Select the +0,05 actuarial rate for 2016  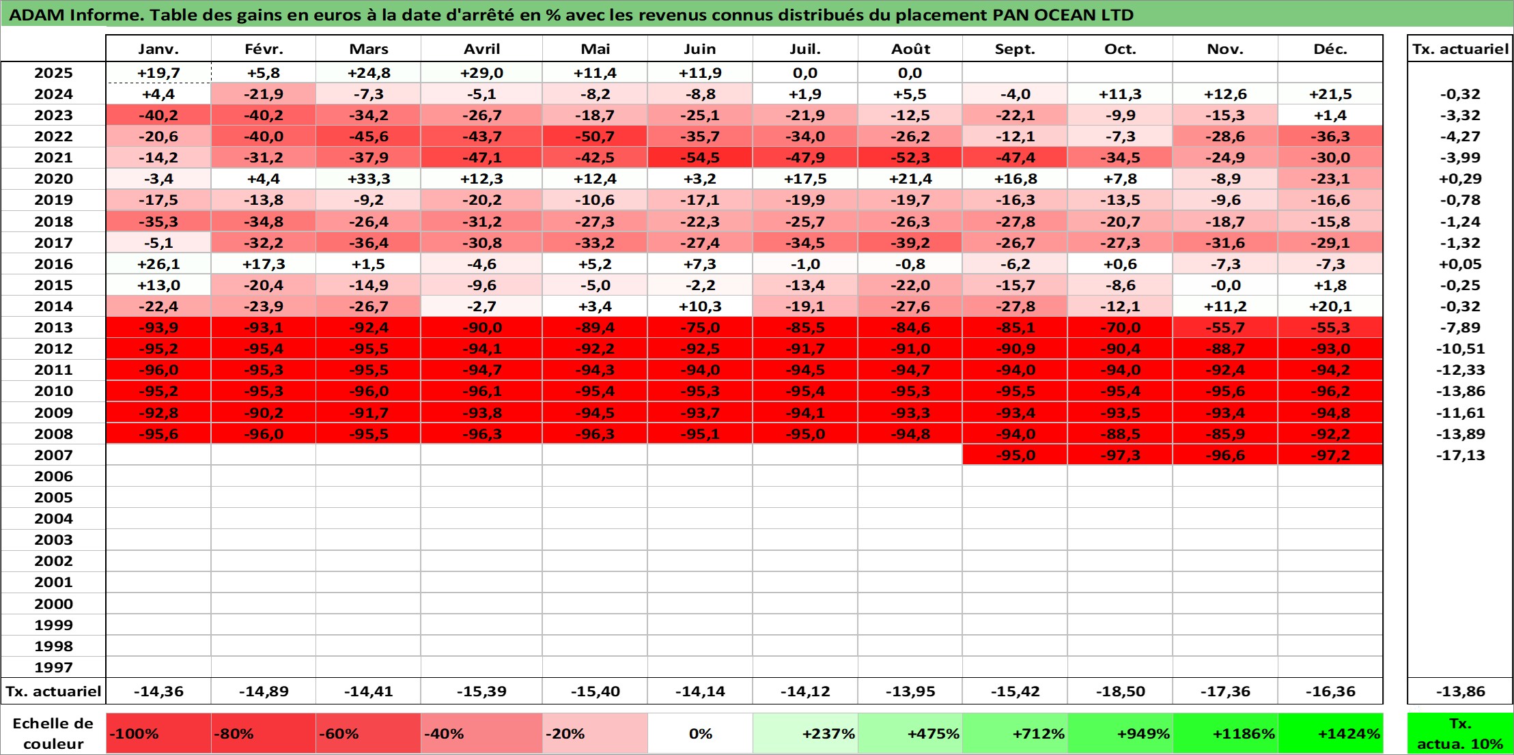(x=1460, y=264)
